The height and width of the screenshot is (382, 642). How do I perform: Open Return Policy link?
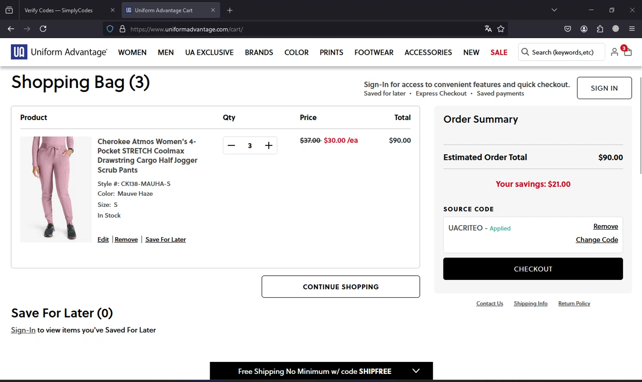574,303
